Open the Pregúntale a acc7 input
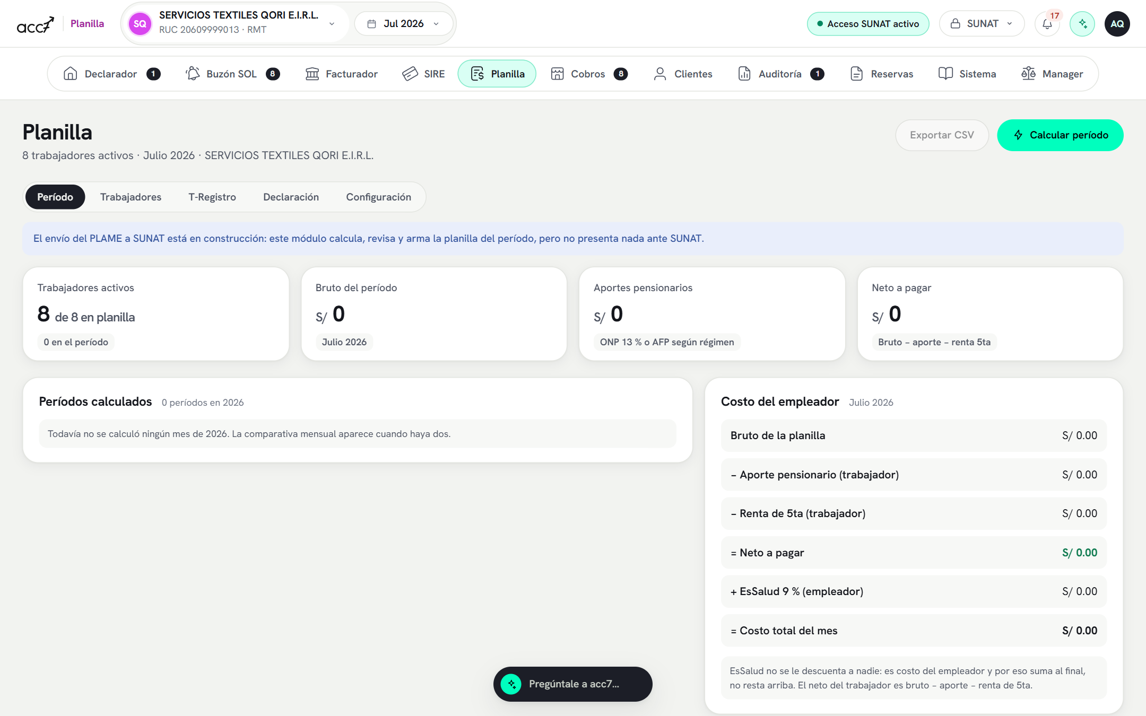The image size is (1146, 716). point(573,684)
